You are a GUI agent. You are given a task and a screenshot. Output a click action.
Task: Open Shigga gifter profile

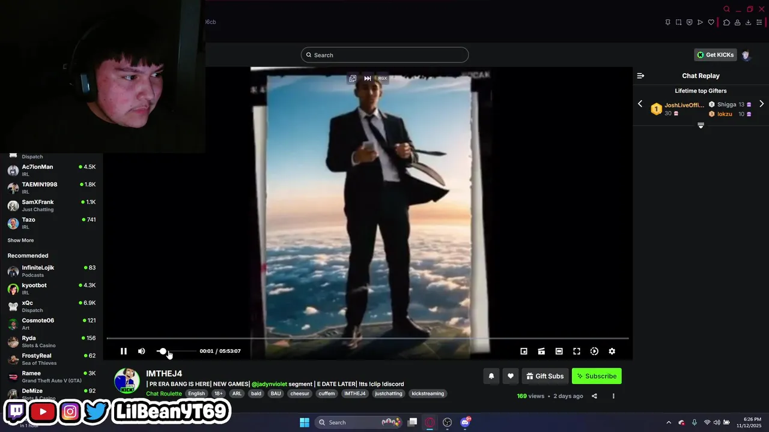[726, 104]
